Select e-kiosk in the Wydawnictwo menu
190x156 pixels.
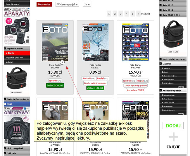[x=16, y=53]
